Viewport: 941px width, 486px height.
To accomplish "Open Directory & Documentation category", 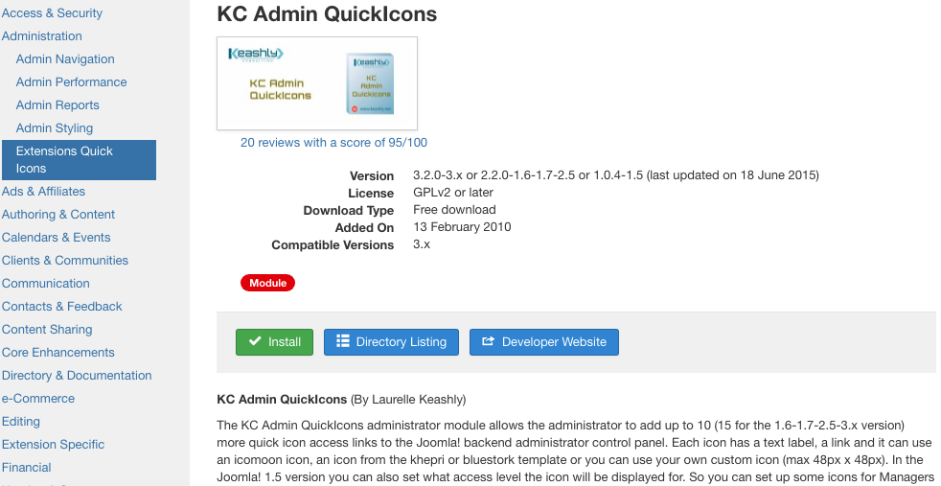I will tap(77, 376).
